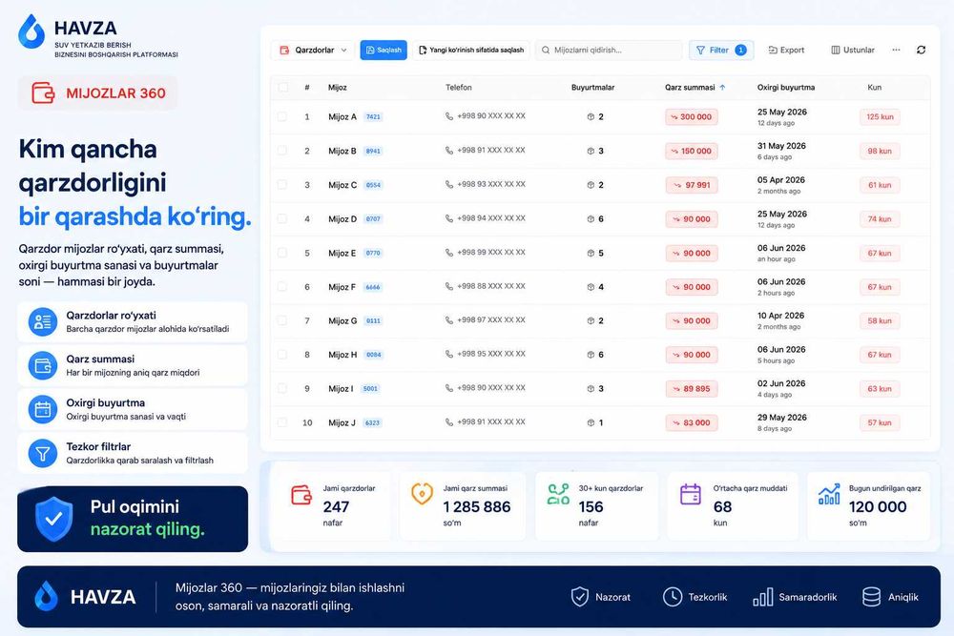The image size is (954, 636).
Task: Click the order box icon in Mijoz D row
Action: pos(591,219)
